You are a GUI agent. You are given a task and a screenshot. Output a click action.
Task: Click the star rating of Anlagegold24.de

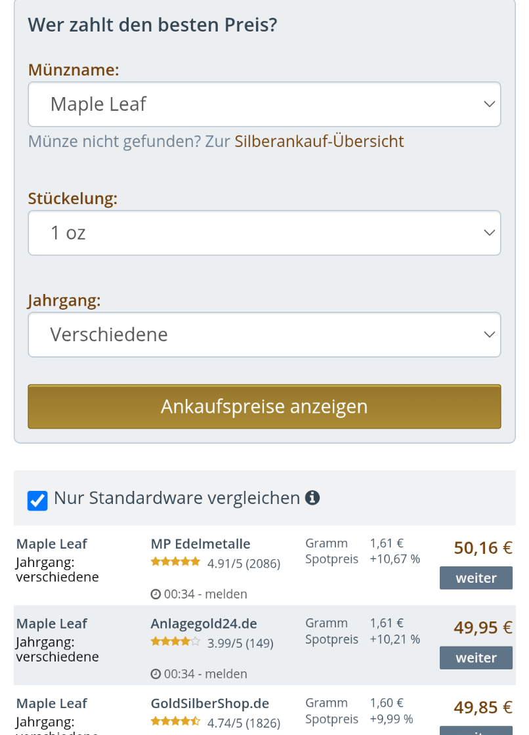click(175, 642)
